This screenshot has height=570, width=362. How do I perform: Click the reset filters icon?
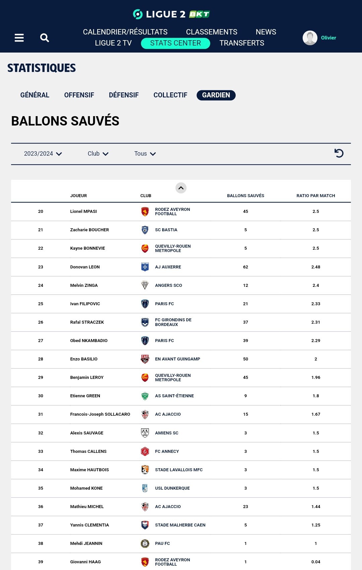pos(339,153)
